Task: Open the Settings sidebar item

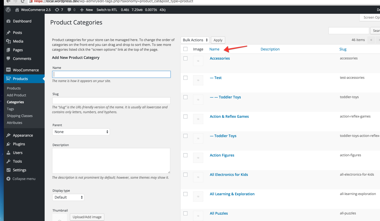Action: point(19,170)
